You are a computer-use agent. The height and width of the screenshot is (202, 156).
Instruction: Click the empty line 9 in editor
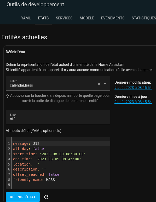[x=61, y=185]
